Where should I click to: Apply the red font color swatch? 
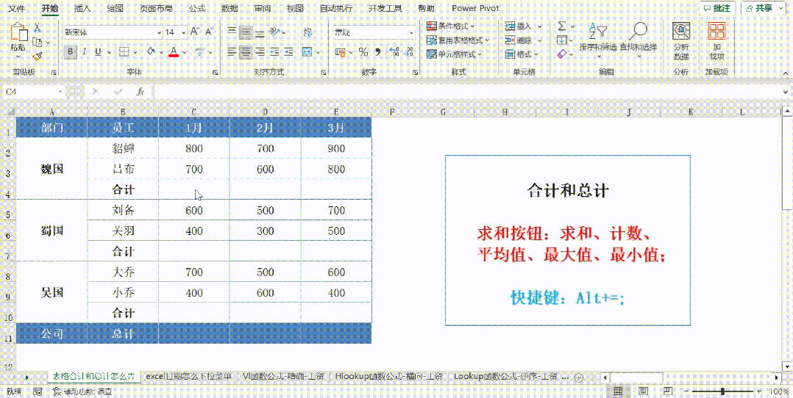(174, 51)
